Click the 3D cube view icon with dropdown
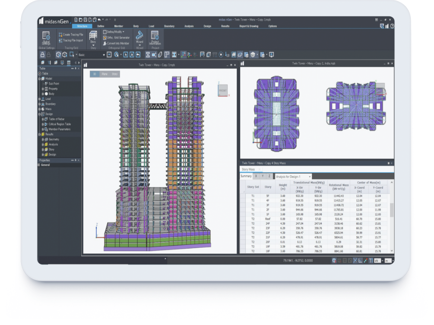The width and height of the screenshot is (434, 325). pos(253,55)
